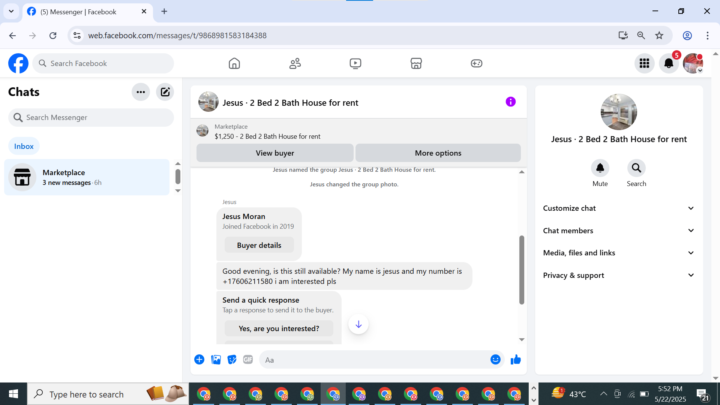Click chat message list scrollbar thumb

coord(522,270)
